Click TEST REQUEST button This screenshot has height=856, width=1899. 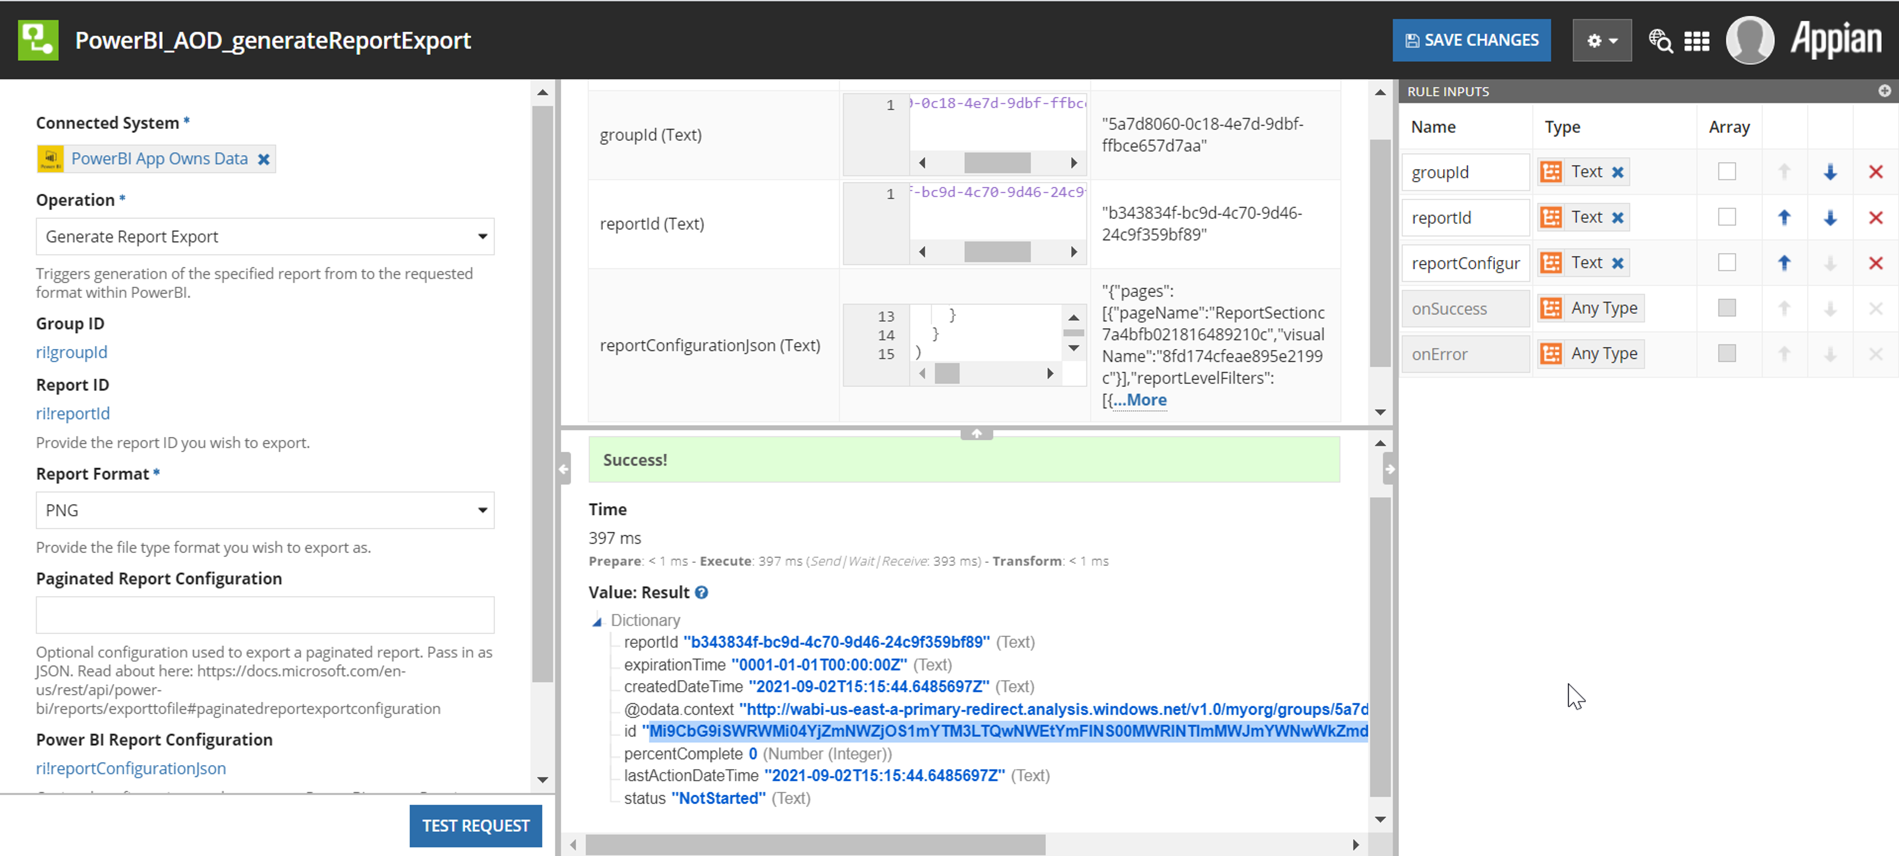[475, 826]
